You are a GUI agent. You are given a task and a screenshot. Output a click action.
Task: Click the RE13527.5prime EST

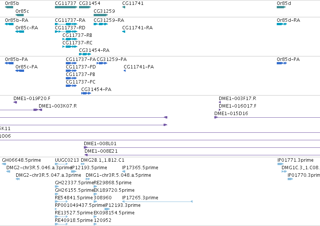coord(61,217)
